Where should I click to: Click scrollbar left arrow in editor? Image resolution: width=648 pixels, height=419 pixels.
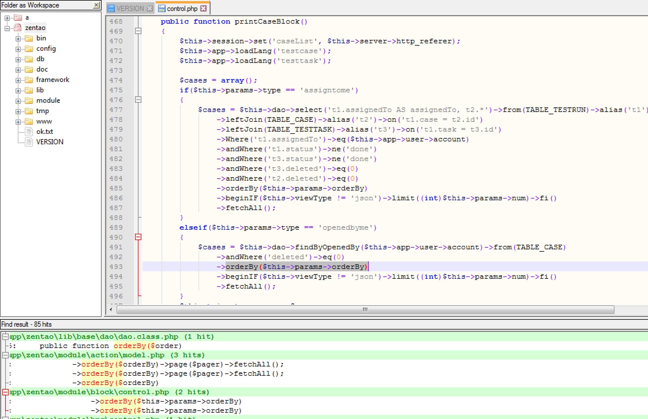pos(111,310)
